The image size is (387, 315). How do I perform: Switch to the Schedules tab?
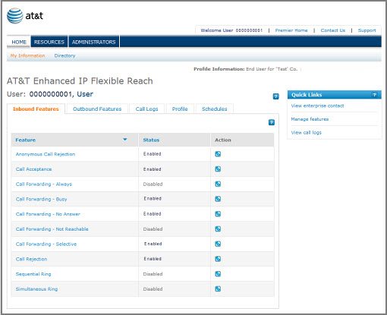[215, 109]
